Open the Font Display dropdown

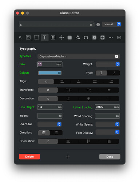108,132
